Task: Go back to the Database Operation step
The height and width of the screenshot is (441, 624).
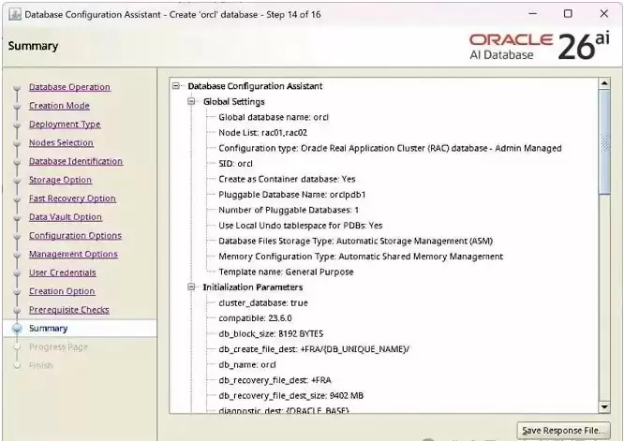Action: [x=69, y=87]
